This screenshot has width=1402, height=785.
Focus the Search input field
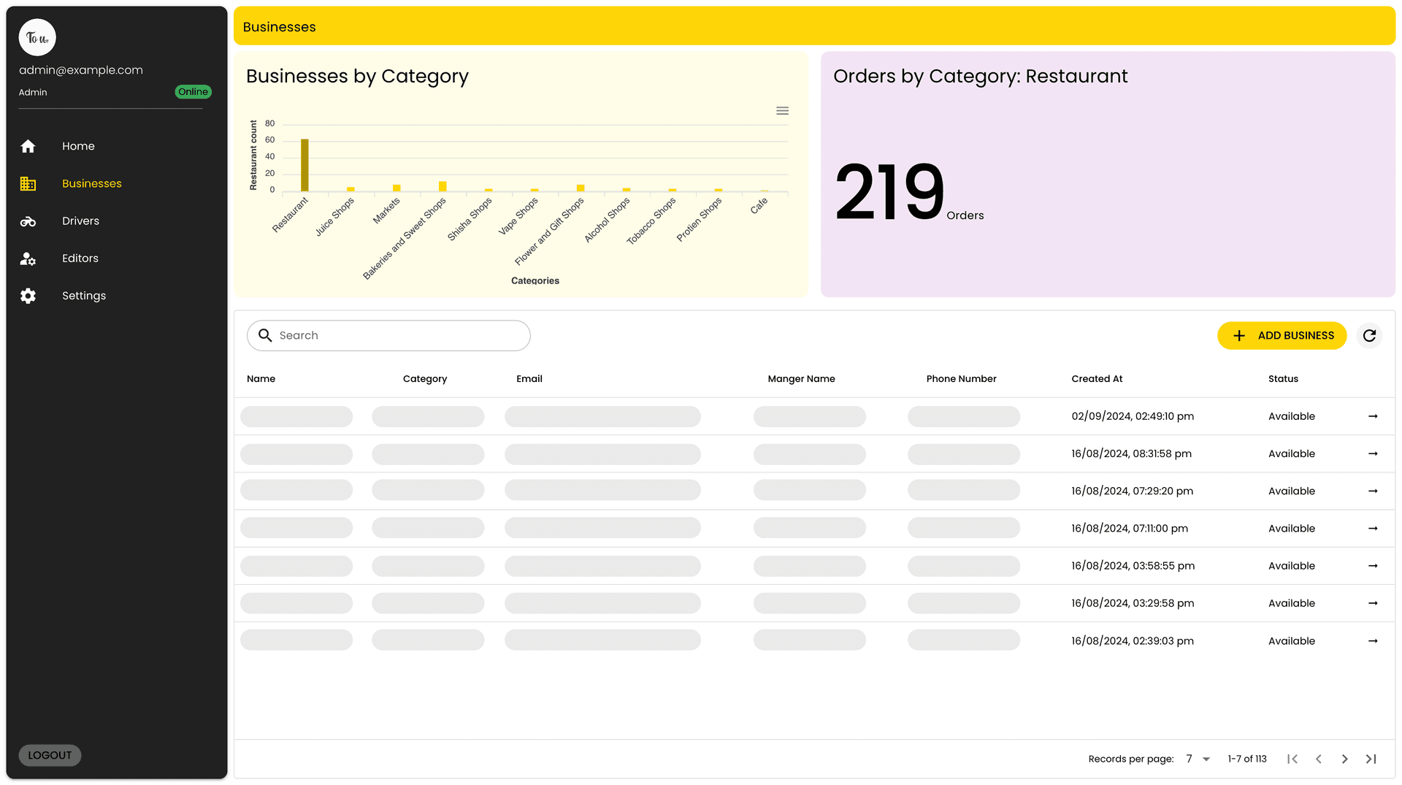pos(398,336)
